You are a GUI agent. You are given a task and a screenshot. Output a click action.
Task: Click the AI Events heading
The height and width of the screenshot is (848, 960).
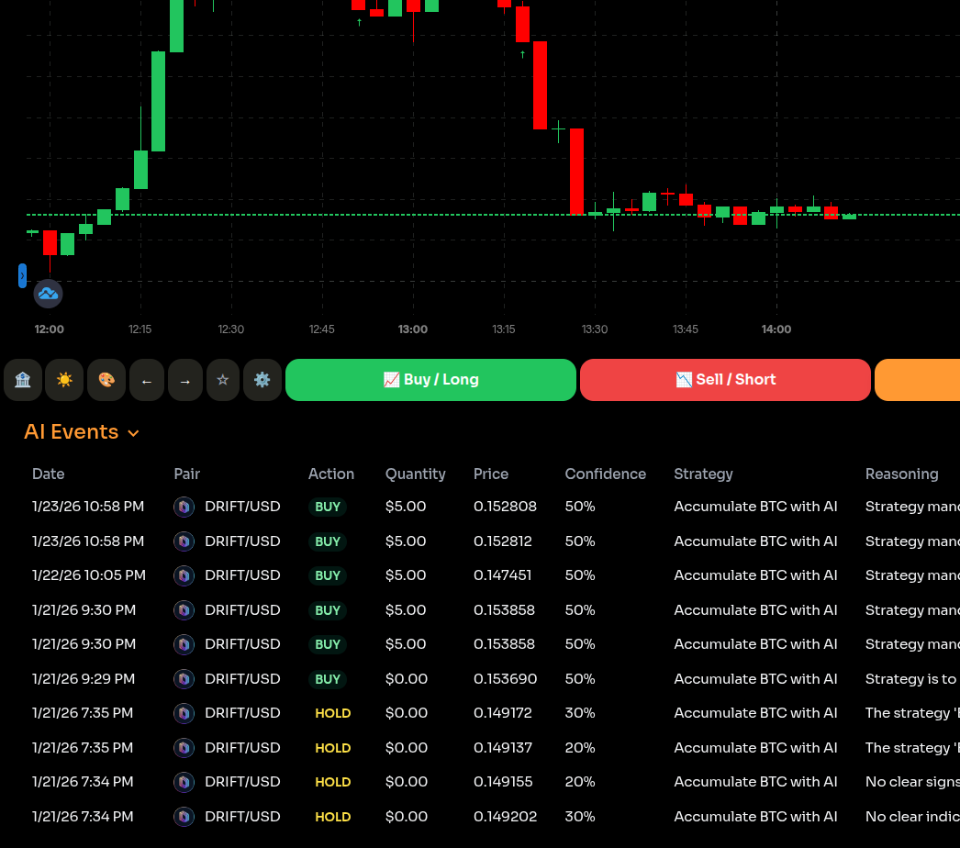coord(72,432)
